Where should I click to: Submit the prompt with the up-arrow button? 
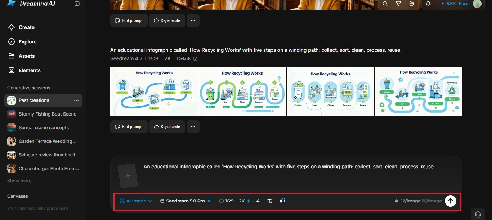tap(451, 201)
